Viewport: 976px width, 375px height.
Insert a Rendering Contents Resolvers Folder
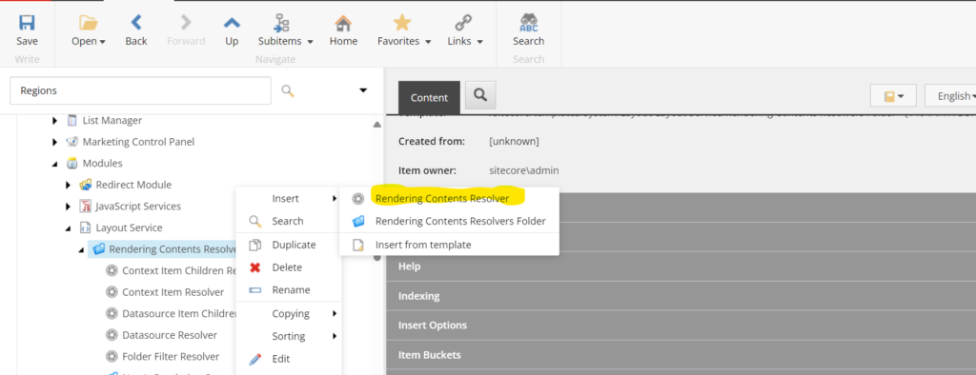[449, 221]
